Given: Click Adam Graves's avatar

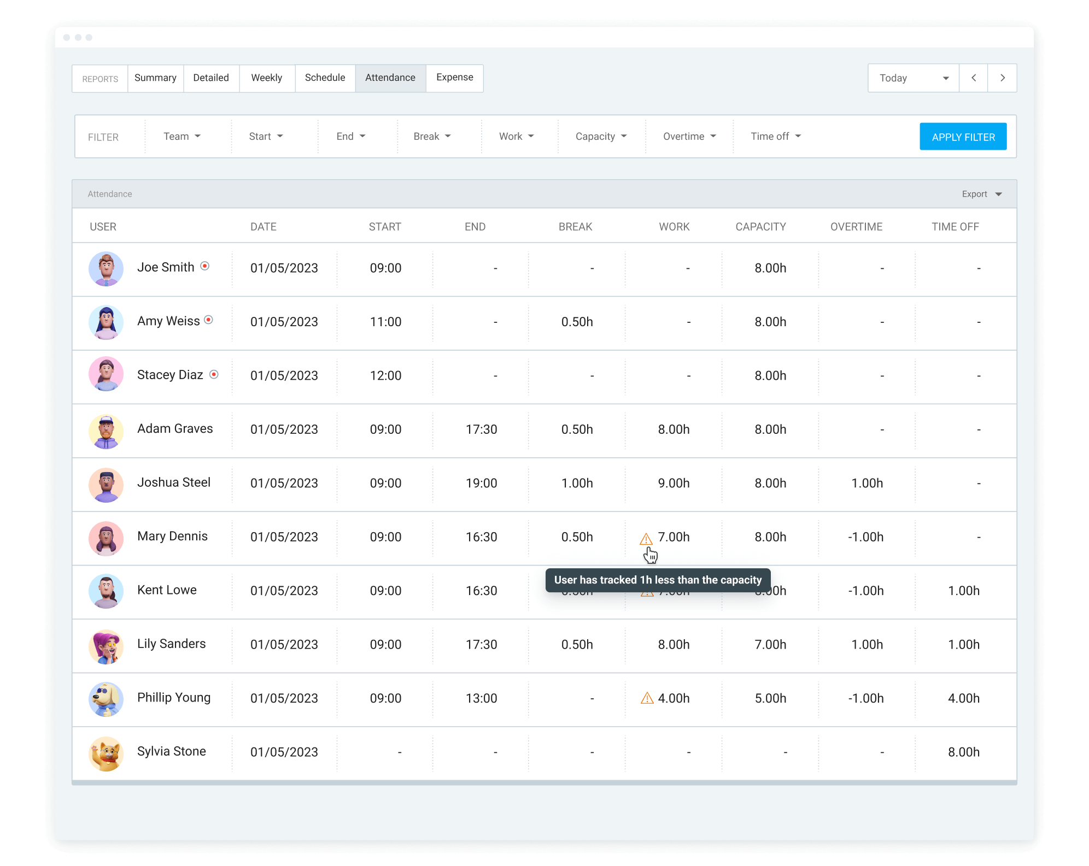Looking at the screenshot, I should 106,430.
